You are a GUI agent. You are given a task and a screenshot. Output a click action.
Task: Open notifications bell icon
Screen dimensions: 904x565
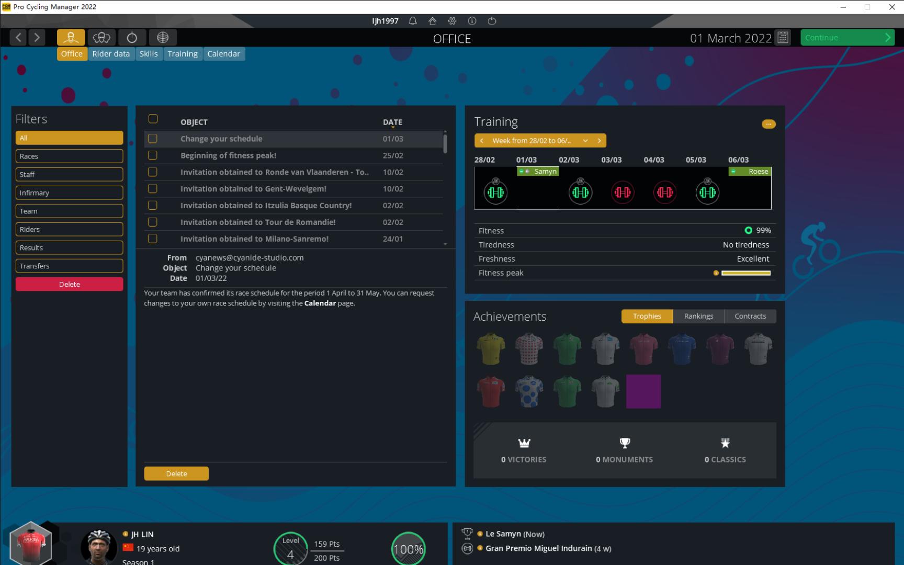(413, 21)
